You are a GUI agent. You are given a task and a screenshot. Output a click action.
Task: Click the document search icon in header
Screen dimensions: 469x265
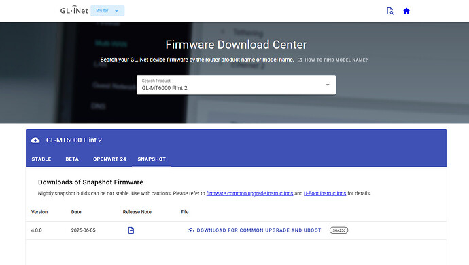[390, 11]
